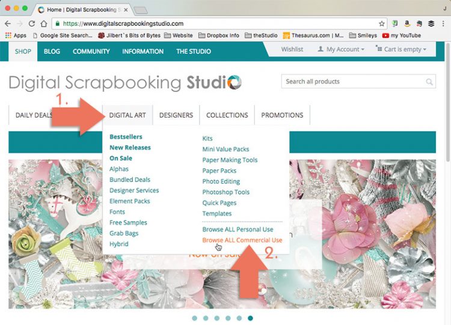
Task: Select On Sale in the menu
Action: coord(121,158)
